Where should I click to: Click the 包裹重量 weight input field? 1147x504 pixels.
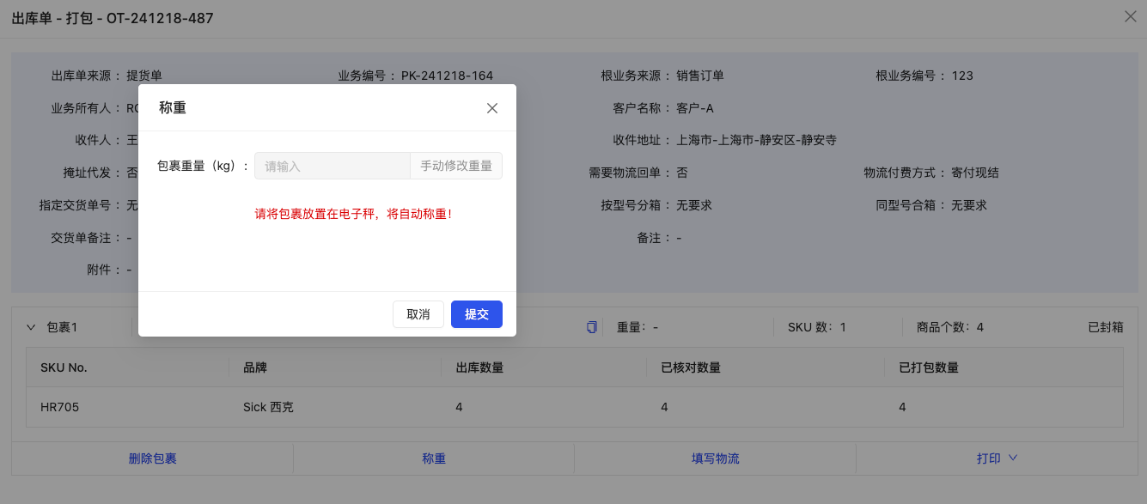point(333,166)
